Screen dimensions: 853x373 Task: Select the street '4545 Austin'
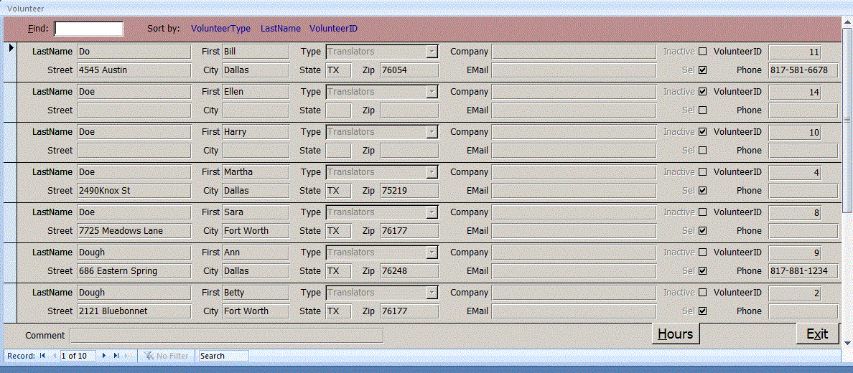[134, 70]
